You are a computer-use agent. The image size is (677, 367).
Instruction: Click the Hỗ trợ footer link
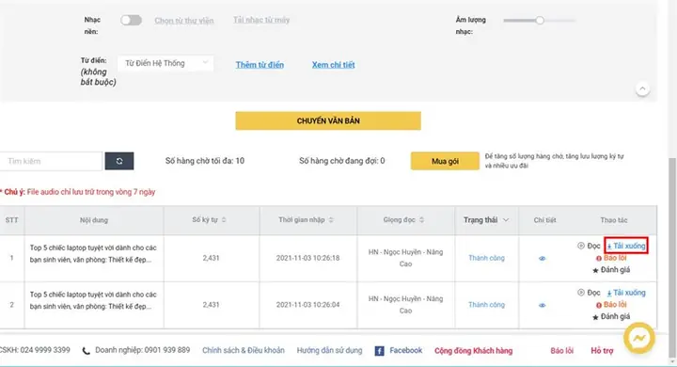click(x=602, y=351)
